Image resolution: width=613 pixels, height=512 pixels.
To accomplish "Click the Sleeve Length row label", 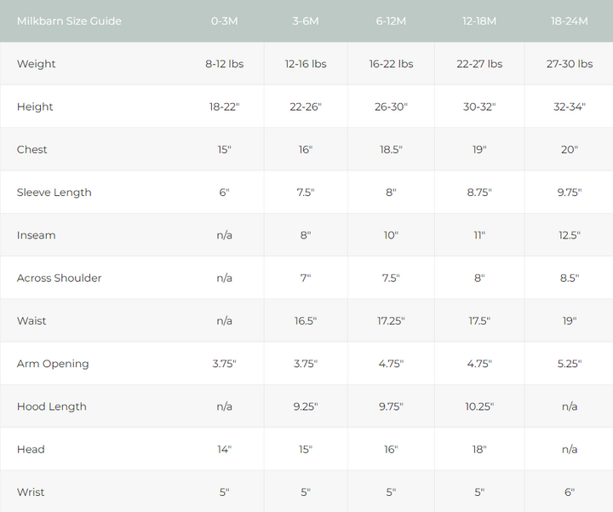I will pos(54,193).
